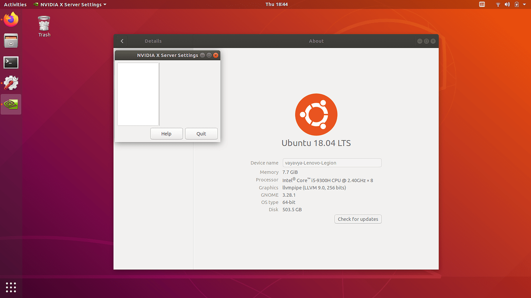Image resolution: width=531 pixels, height=298 pixels.
Task: Open the Thu 18:44 clock menu
Action: tap(277, 5)
